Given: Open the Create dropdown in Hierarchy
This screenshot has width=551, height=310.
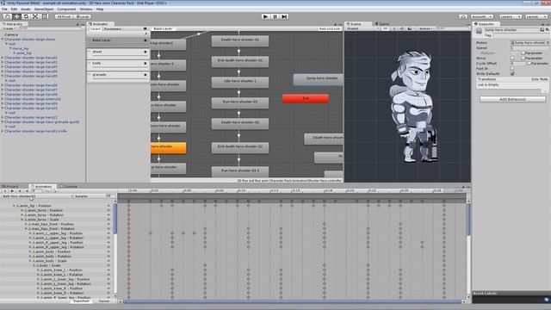Looking at the screenshot, I should pos(9,28).
